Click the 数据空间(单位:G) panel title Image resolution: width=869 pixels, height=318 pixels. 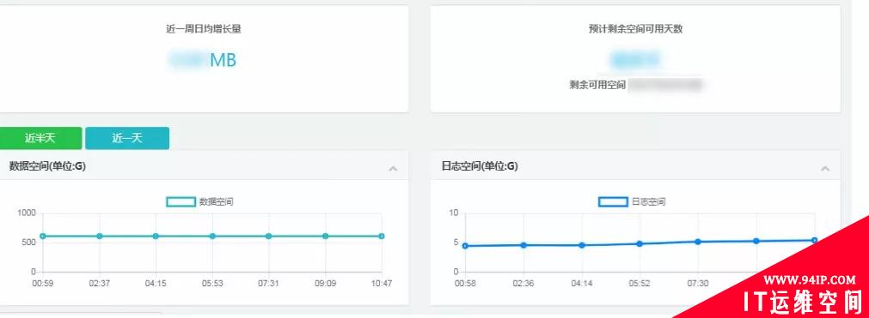(x=47, y=166)
